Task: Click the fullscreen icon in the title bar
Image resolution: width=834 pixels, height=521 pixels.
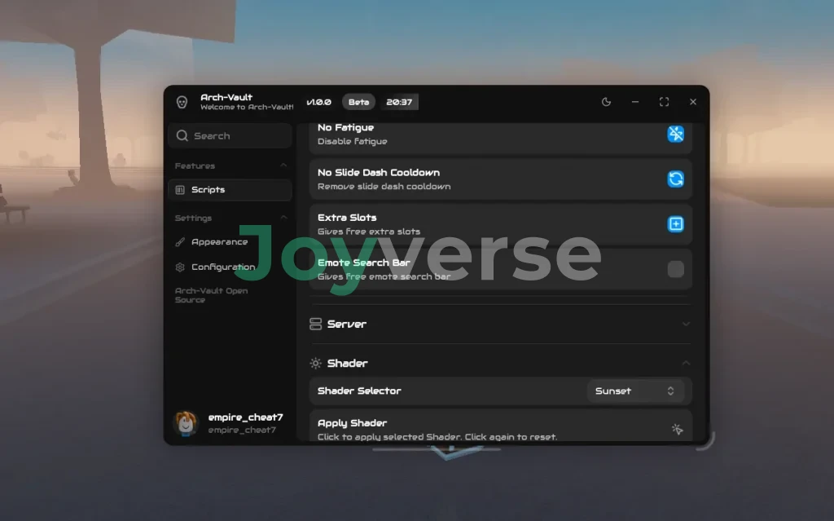Action: click(x=664, y=102)
